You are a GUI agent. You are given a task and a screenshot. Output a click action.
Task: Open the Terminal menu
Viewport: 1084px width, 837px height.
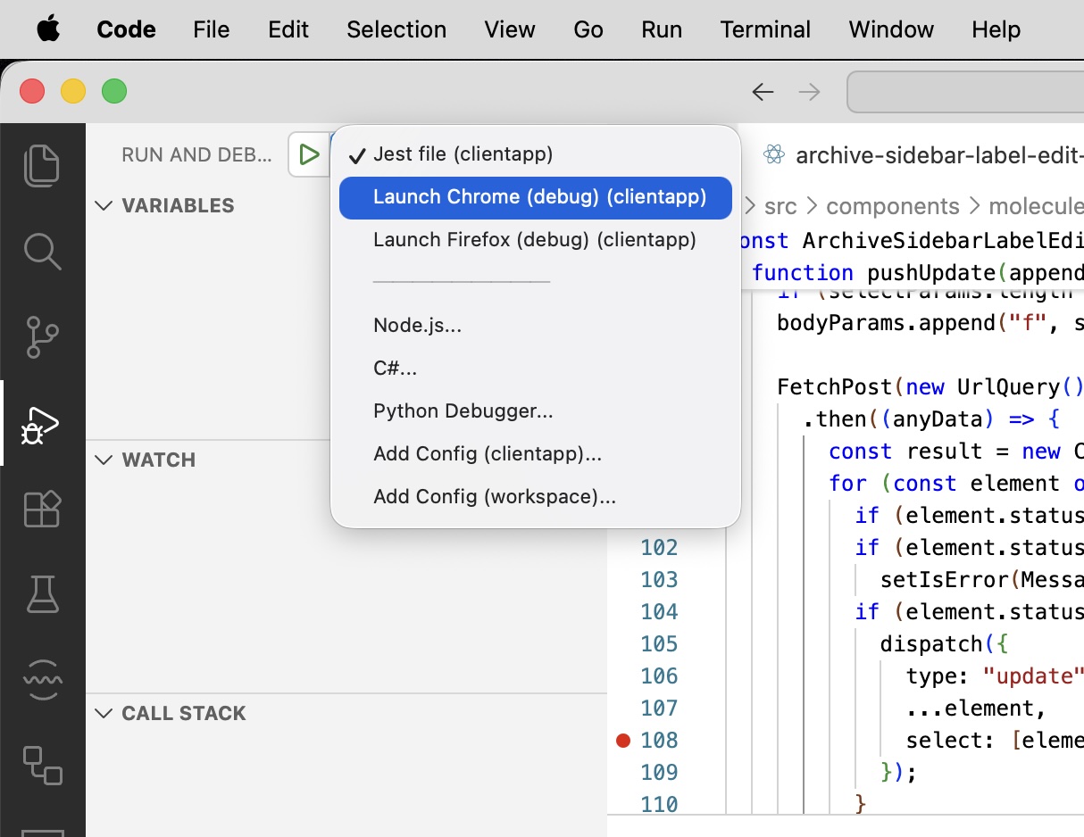[765, 29]
